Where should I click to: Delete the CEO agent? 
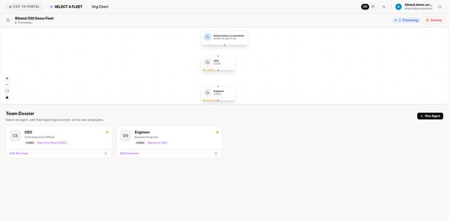click(105, 153)
